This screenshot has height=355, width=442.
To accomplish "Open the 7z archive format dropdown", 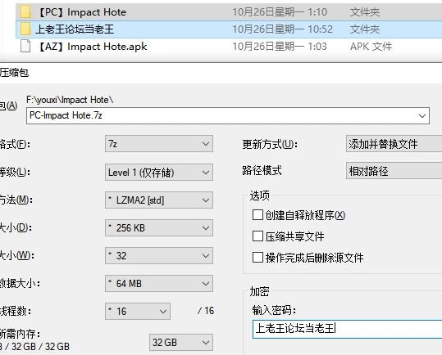I will pyautogui.click(x=159, y=144).
